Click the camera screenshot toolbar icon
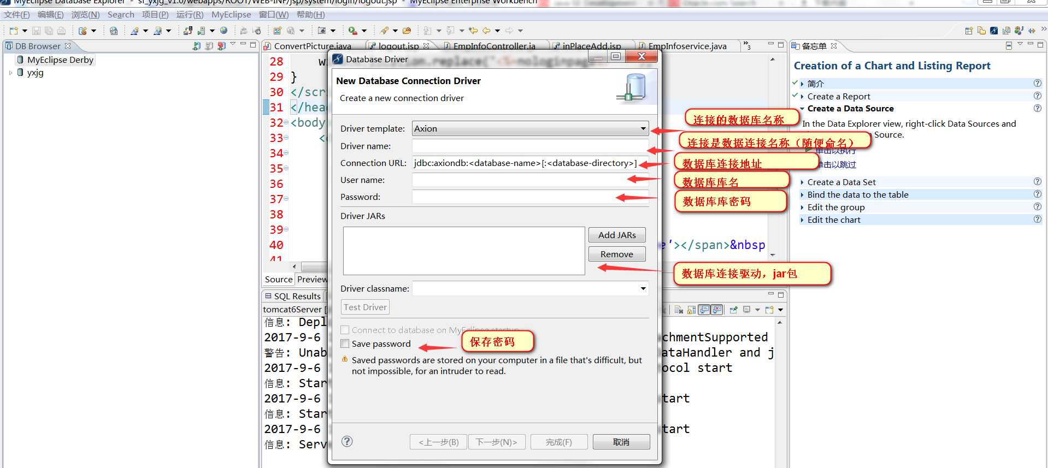 [x=321, y=31]
